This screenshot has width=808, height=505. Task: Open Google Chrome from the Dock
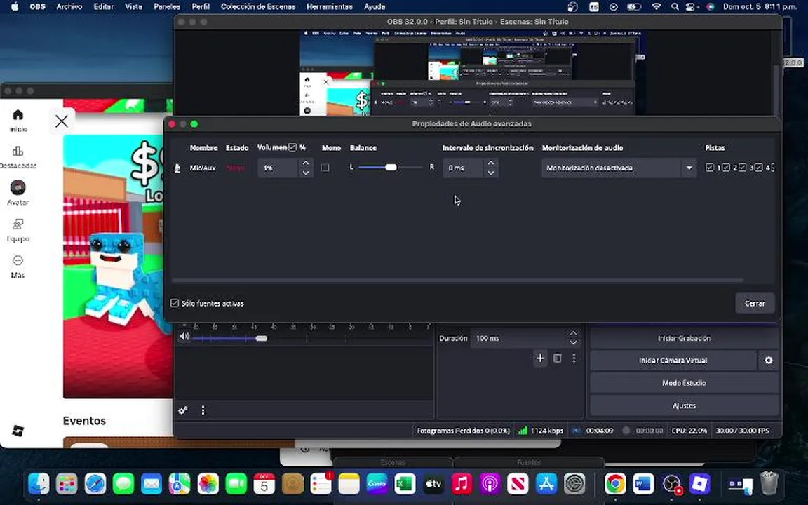tap(615, 484)
